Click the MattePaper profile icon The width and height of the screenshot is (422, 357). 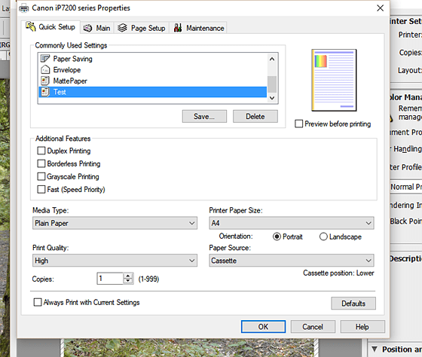click(x=45, y=81)
